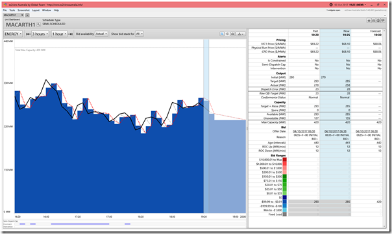Click the icon right of the star
Image resolution: width=392 pixels, height=234 pixels.
click(x=373, y=21)
